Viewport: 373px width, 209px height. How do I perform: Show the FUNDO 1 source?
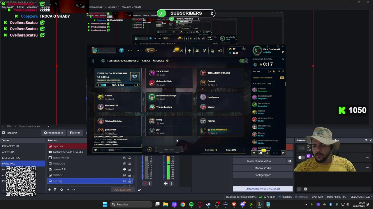[124, 175]
